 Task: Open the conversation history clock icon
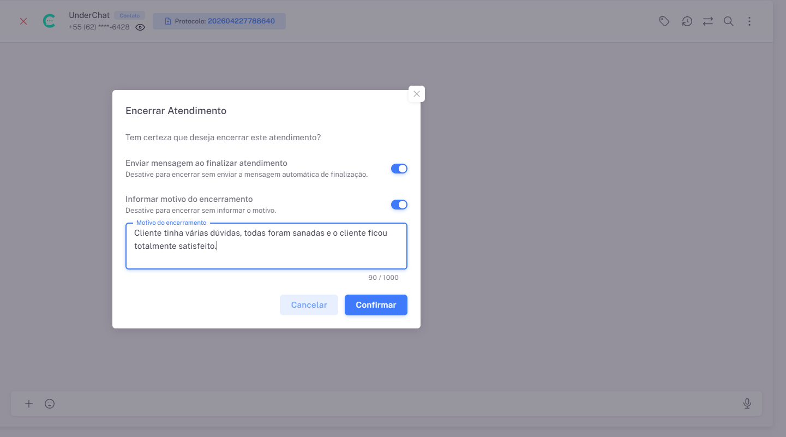pos(687,21)
